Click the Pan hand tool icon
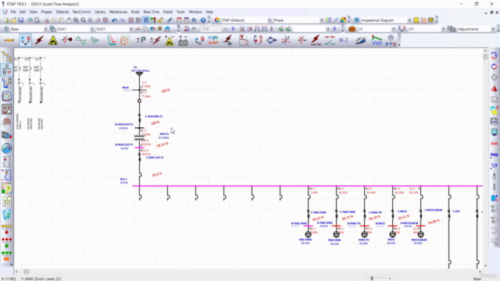The image size is (500, 281). [69, 20]
